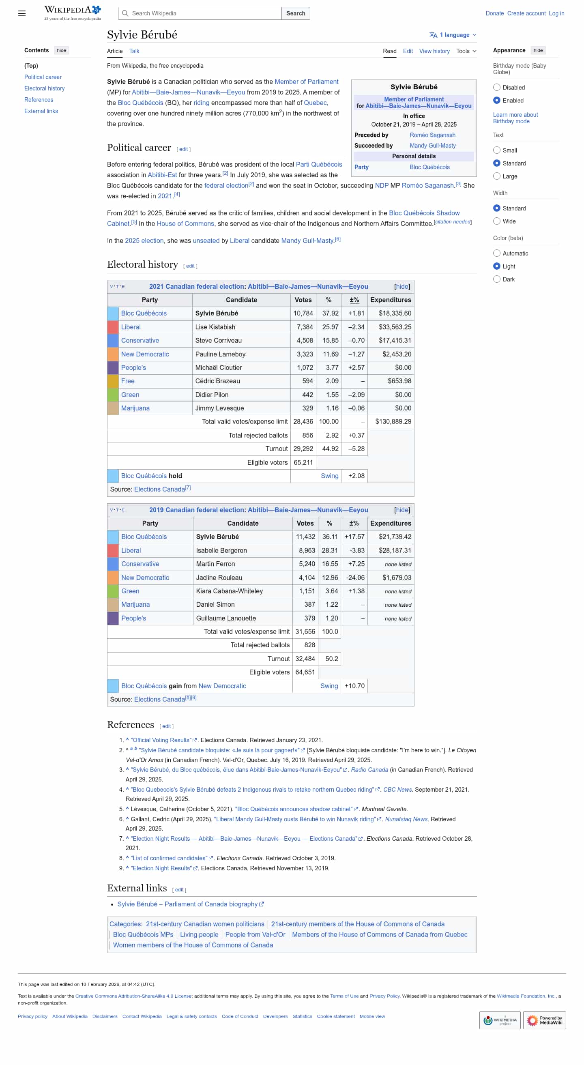The image size is (584, 1065).
Task: Select Wide page width
Action: pos(497,221)
